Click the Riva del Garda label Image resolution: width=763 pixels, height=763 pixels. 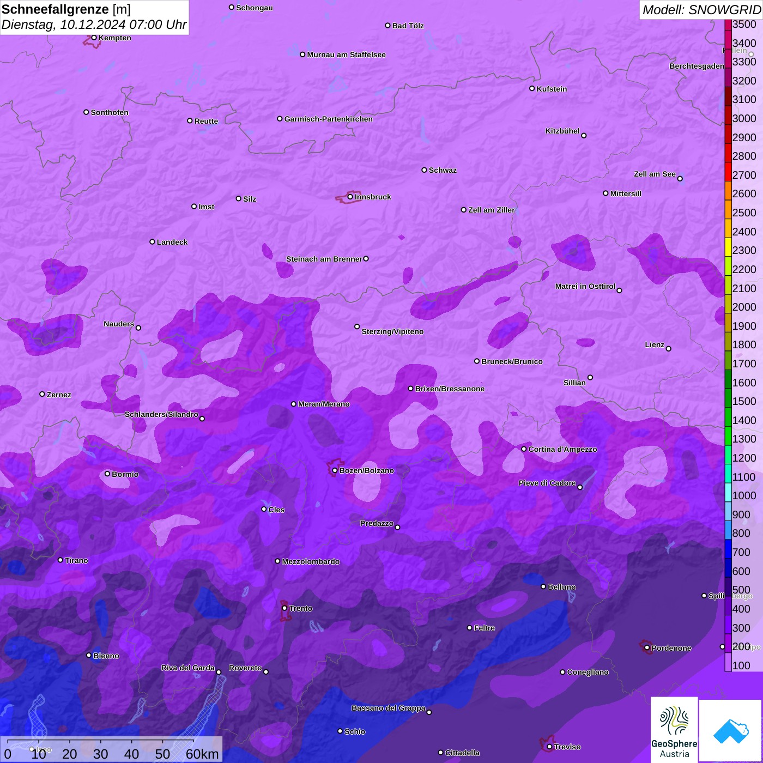point(188,668)
